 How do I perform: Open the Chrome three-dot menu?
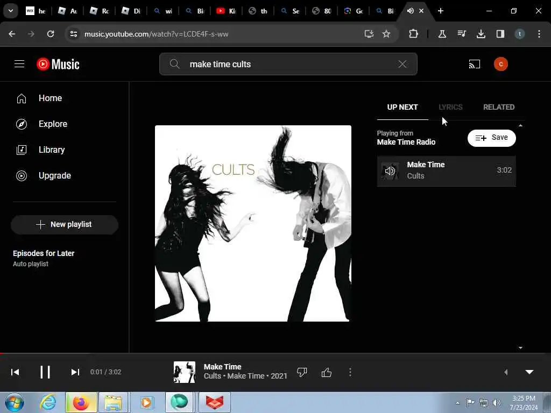click(539, 34)
